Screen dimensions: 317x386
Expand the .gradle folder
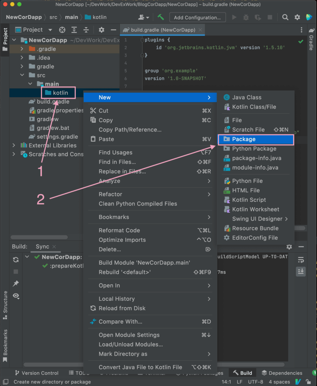tap(22, 49)
